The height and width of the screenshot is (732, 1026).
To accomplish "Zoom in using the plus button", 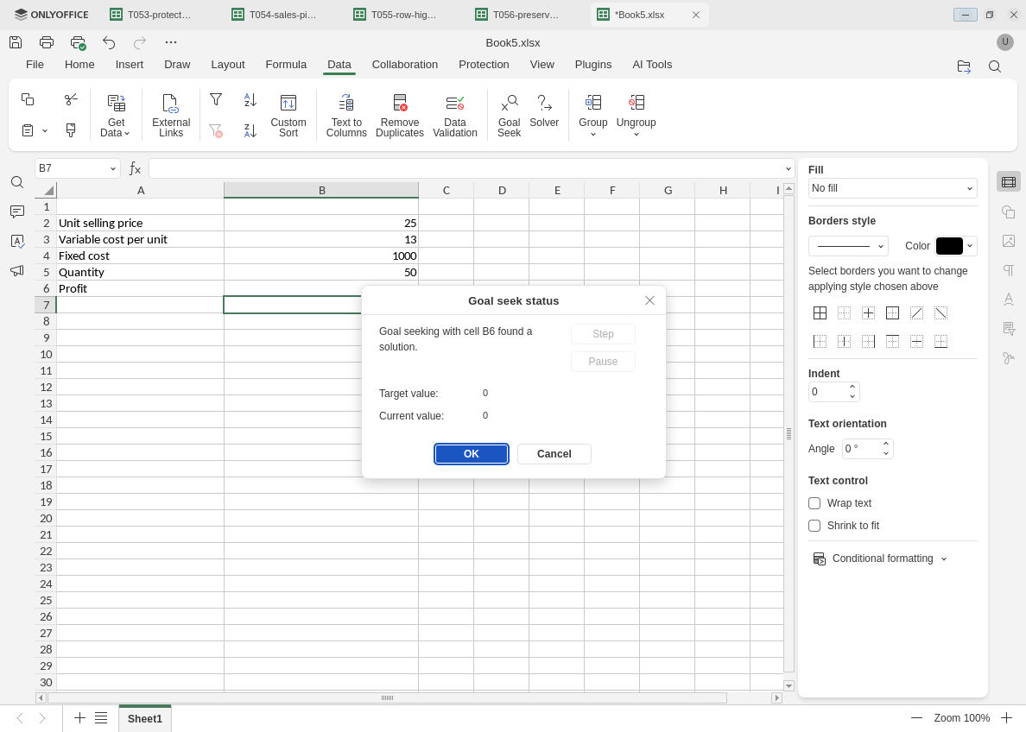I will 1006,718.
